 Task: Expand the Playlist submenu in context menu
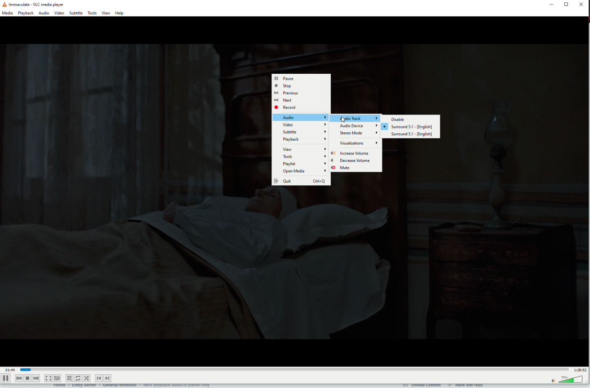click(x=301, y=164)
